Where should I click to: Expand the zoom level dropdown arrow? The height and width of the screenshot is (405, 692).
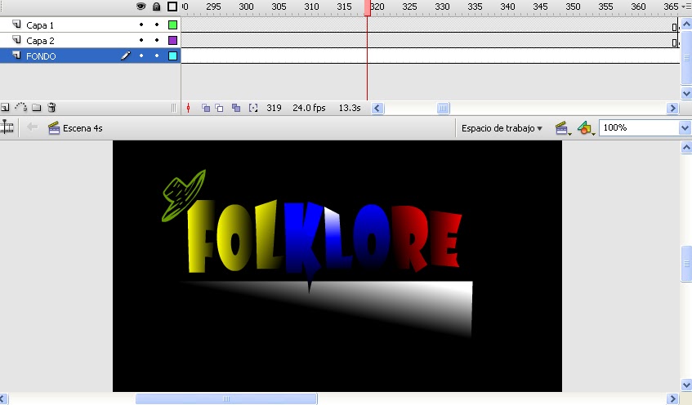coord(685,128)
